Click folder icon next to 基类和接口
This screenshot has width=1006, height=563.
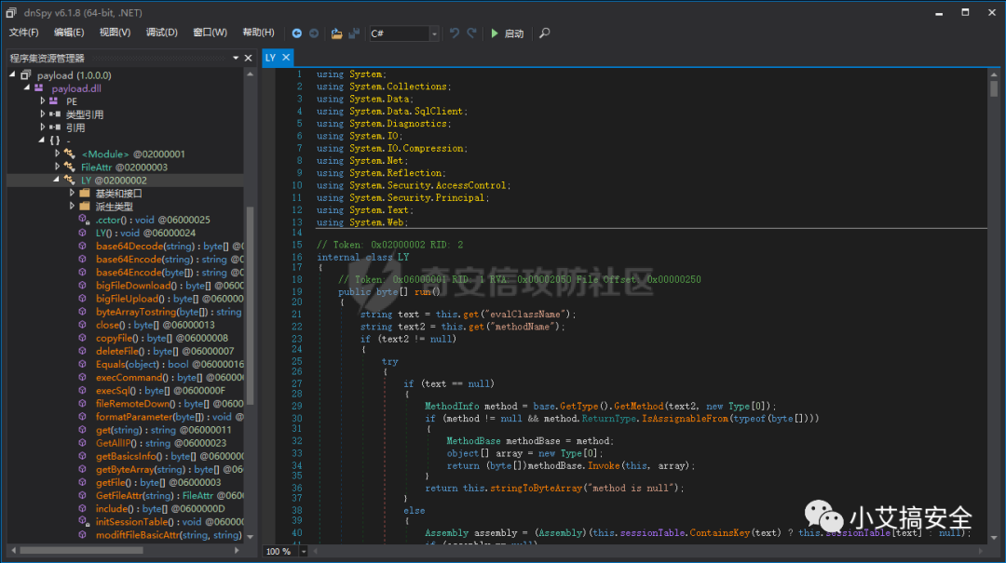(x=85, y=193)
